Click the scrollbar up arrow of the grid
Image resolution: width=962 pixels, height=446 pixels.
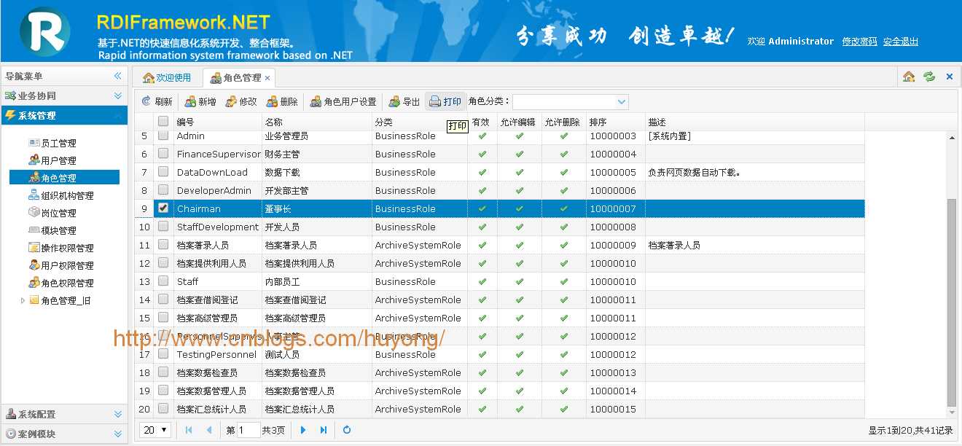pyautogui.click(x=951, y=137)
